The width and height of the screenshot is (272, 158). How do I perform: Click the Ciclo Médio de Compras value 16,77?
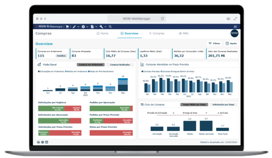111,56
